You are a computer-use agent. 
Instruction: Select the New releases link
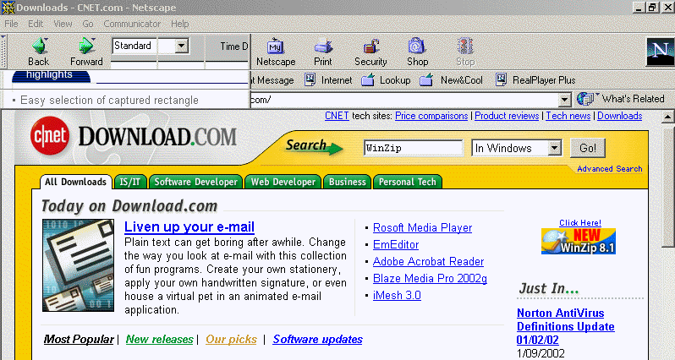coord(159,339)
